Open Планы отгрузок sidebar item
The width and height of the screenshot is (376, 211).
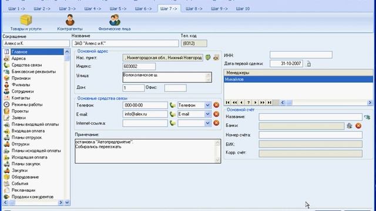pos(26,138)
